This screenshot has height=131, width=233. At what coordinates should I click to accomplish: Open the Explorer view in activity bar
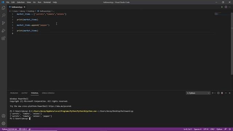click(3, 8)
